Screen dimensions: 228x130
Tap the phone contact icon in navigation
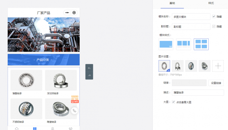click(71, 129)
